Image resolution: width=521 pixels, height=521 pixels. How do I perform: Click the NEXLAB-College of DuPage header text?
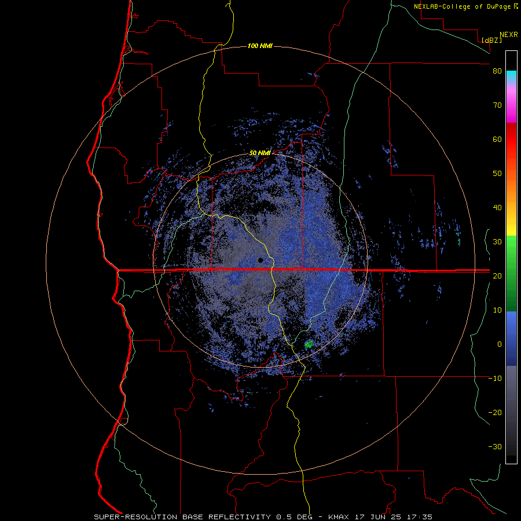tap(462, 6)
